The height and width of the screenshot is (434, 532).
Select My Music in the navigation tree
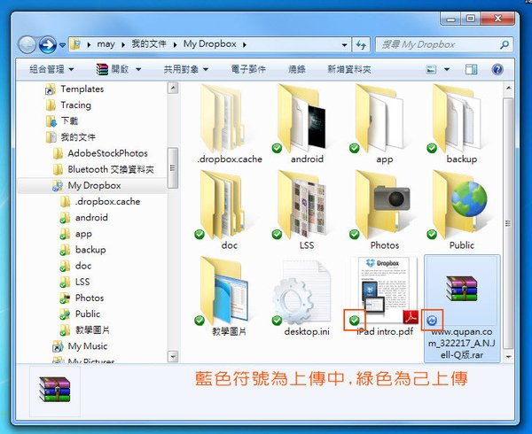pyautogui.click(x=80, y=346)
